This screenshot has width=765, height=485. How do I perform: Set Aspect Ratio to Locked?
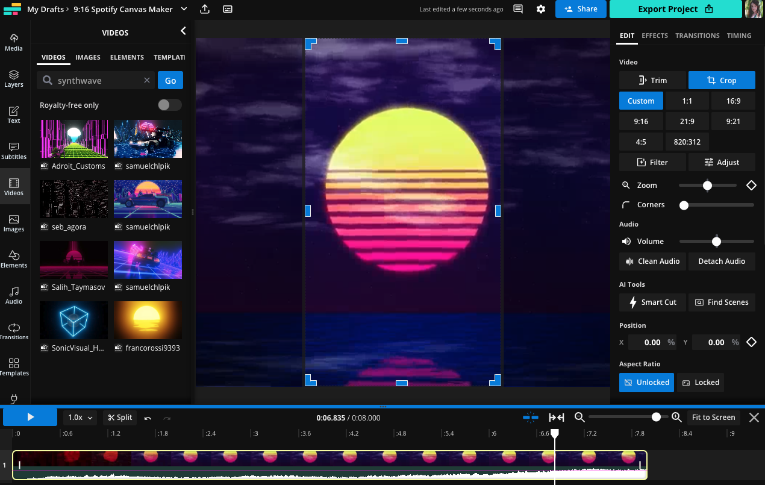(700, 382)
